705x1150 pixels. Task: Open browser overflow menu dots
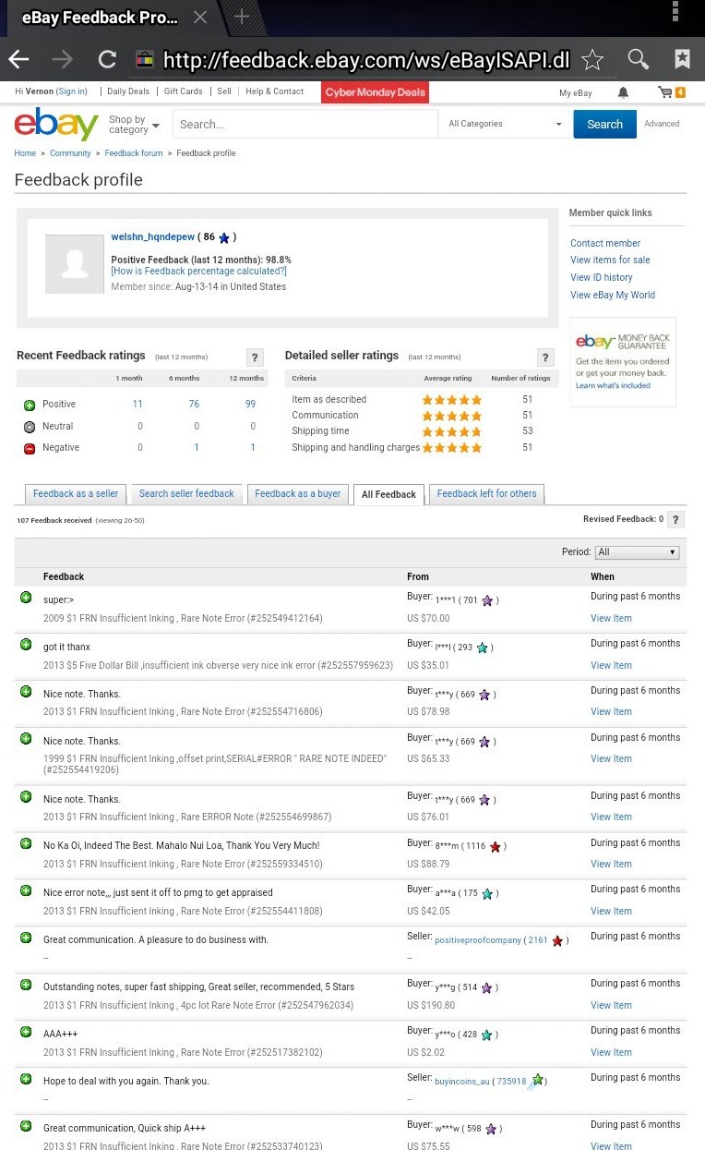[675, 11]
